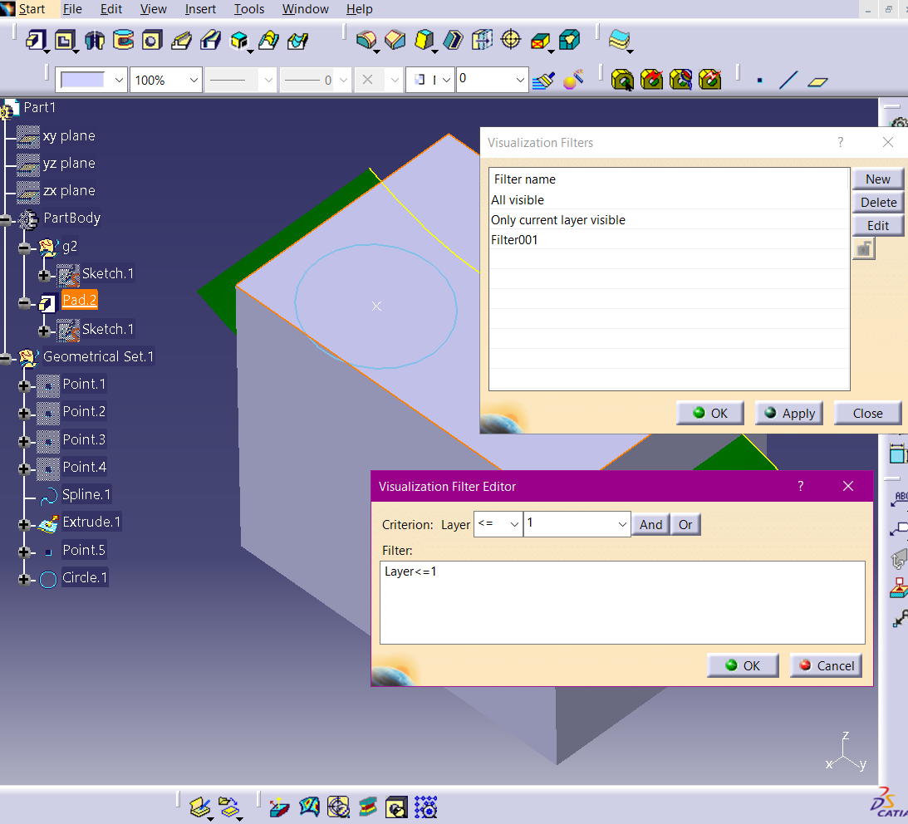Click the dotted grid icon in bottom toolbar

pos(425,806)
